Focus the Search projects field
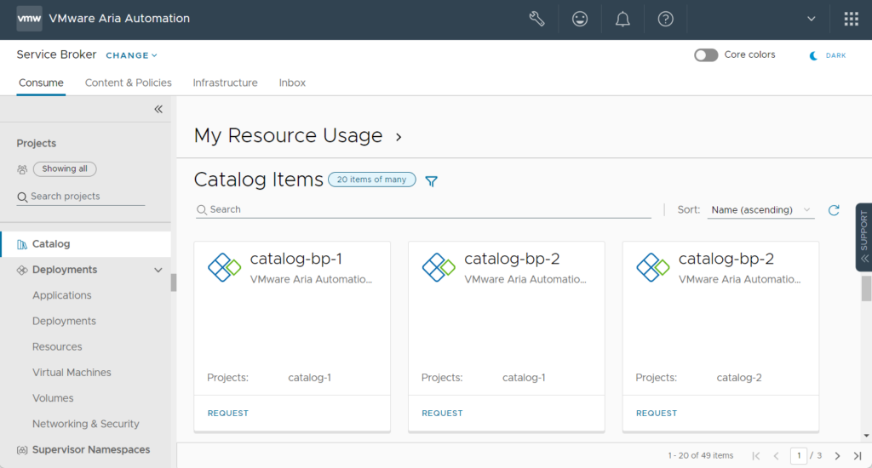This screenshot has width=872, height=468. (81, 197)
